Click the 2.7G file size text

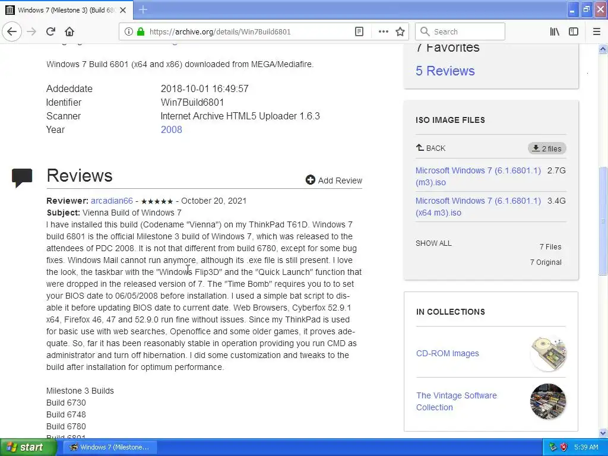556,170
